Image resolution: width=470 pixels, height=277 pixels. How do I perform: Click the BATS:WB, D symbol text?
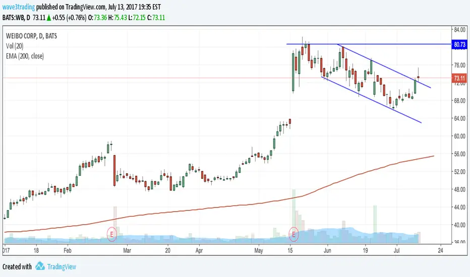(x=16, y=17)
